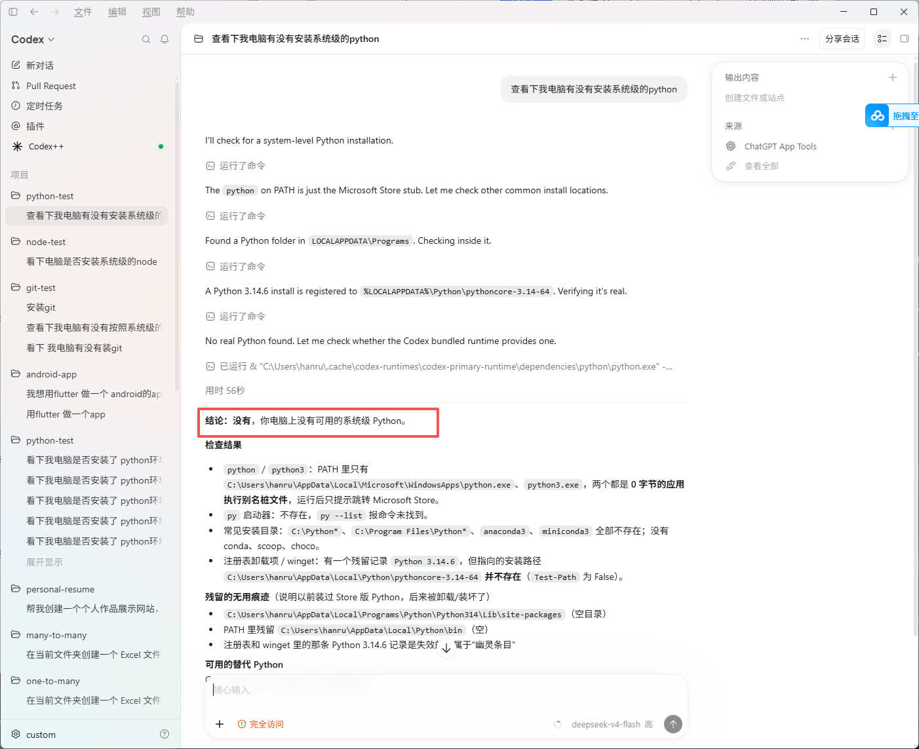Image resolution: width=919 pixels, height=749 pixels.
Task: Open notifications bell icon
Action: pos(165,39)
